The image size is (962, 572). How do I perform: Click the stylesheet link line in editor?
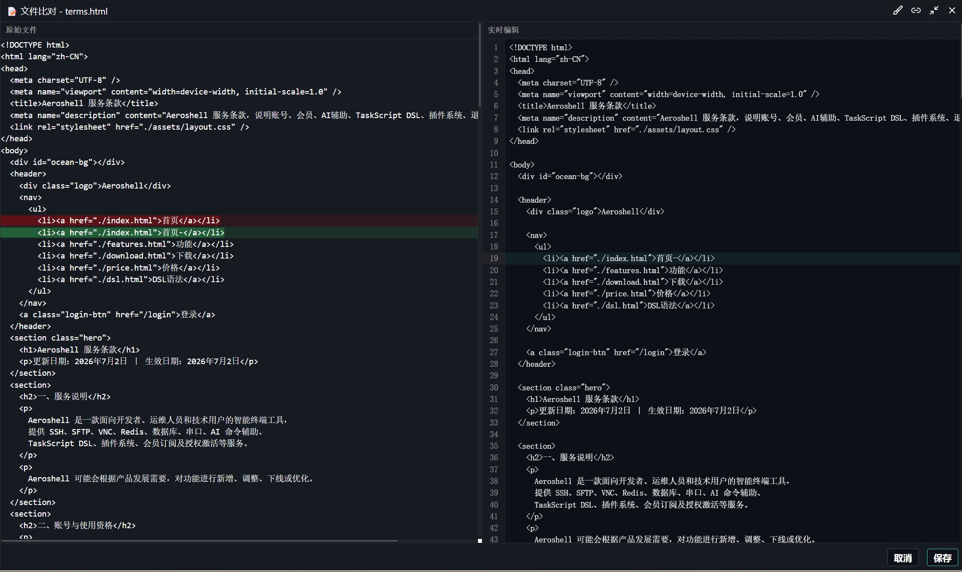pos(626,130)
